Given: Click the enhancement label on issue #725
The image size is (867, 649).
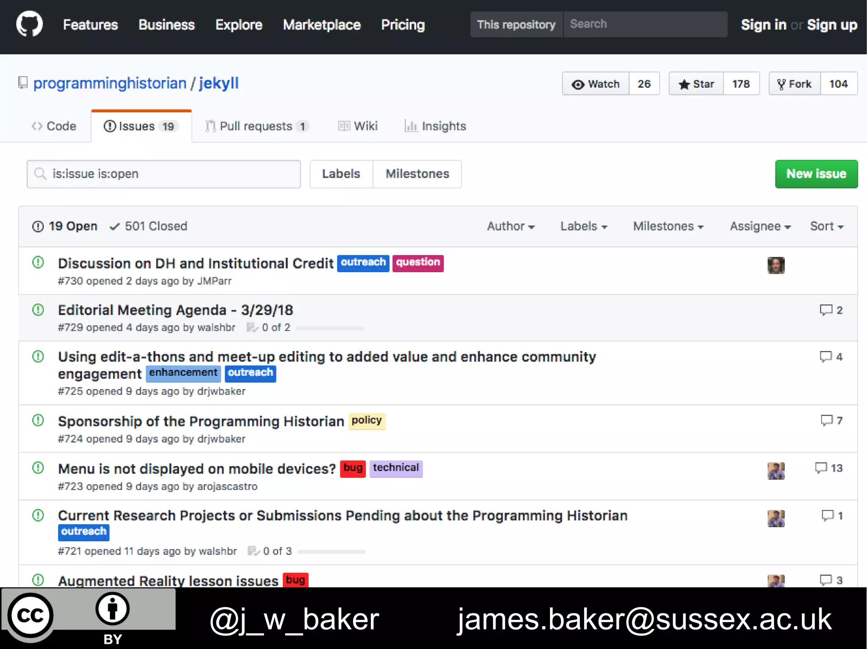Looking at the screenshot, I should 183,373.
